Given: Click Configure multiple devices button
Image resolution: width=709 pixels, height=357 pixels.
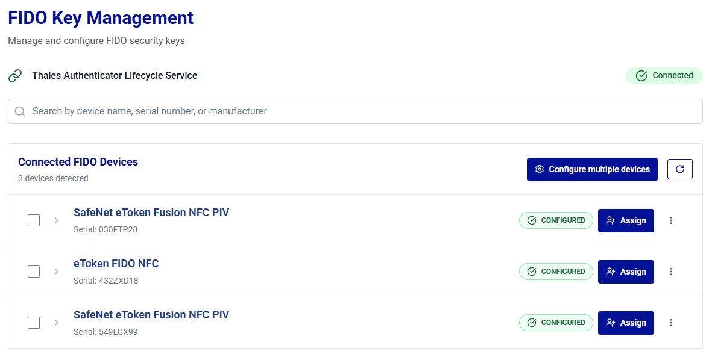Looking at the screenshot, I should point(591,169).
